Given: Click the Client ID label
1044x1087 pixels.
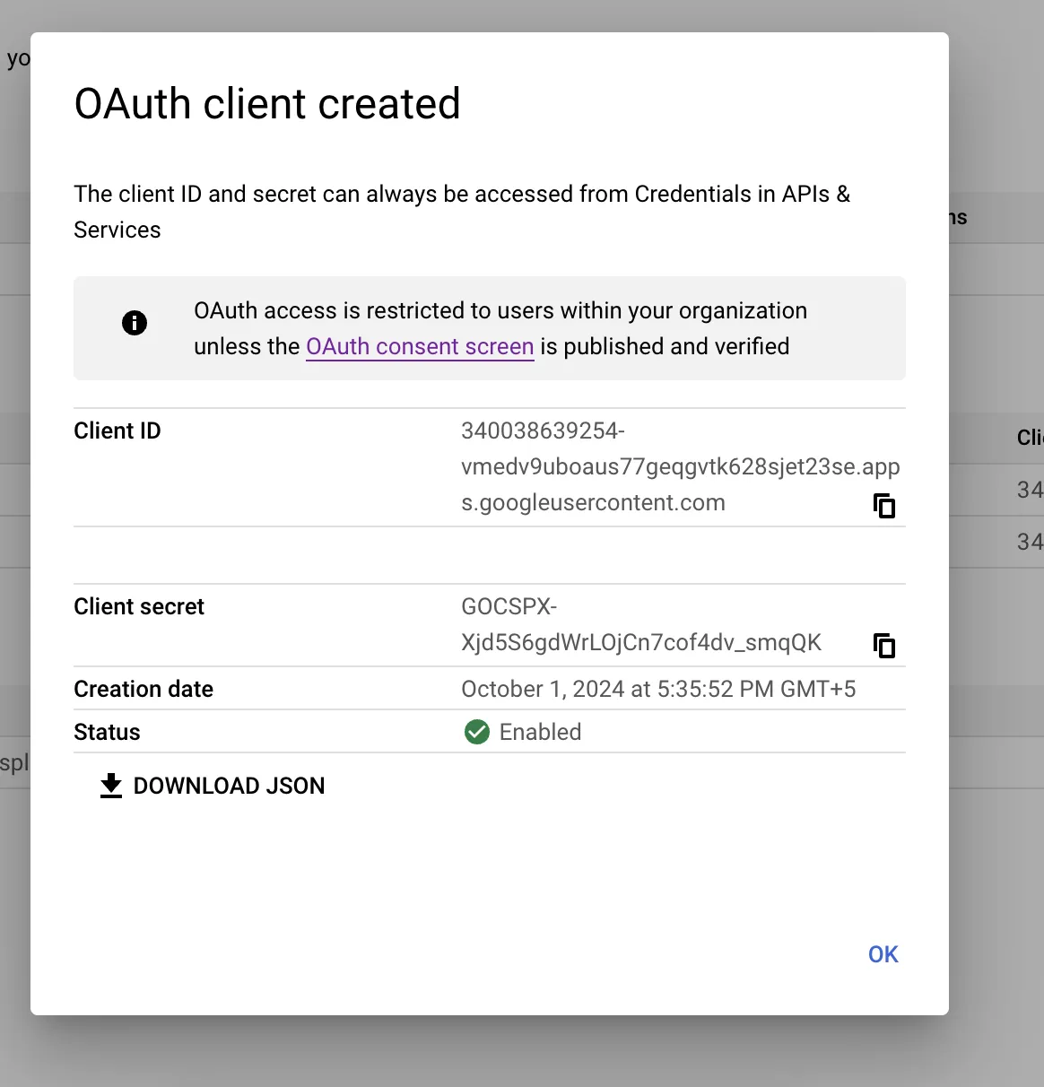Looking at the screenshot, I should click(x=117, y=430).
